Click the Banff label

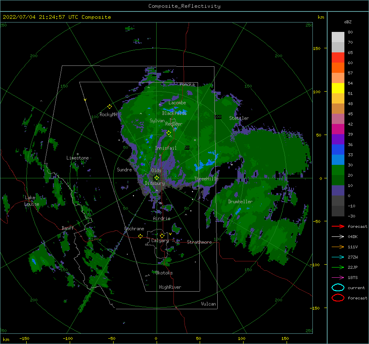tap(68, 228)
